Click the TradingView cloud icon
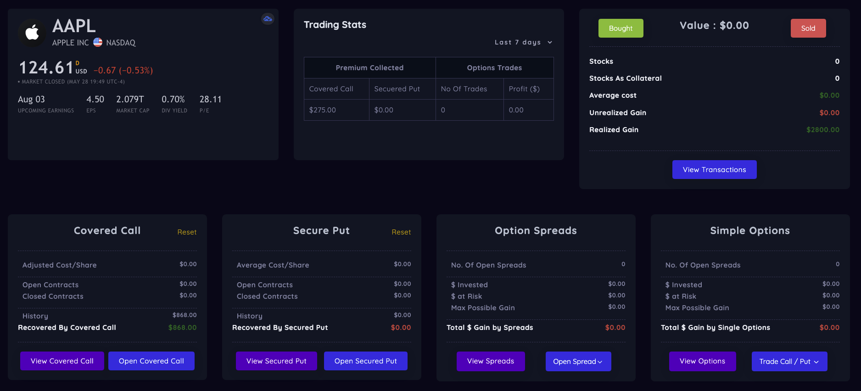Image resolution: width=861 pixels, height=391 pixels. 268,19
